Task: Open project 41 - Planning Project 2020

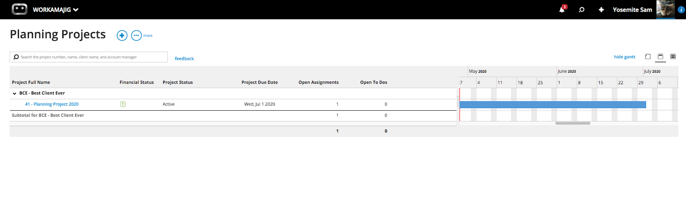Action: pos(52,104)
